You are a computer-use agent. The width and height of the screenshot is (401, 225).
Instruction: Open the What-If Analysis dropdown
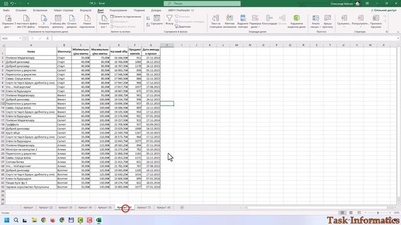coord(316,21)
